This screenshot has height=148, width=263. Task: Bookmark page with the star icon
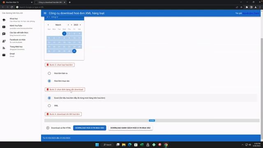coord(241,7)
